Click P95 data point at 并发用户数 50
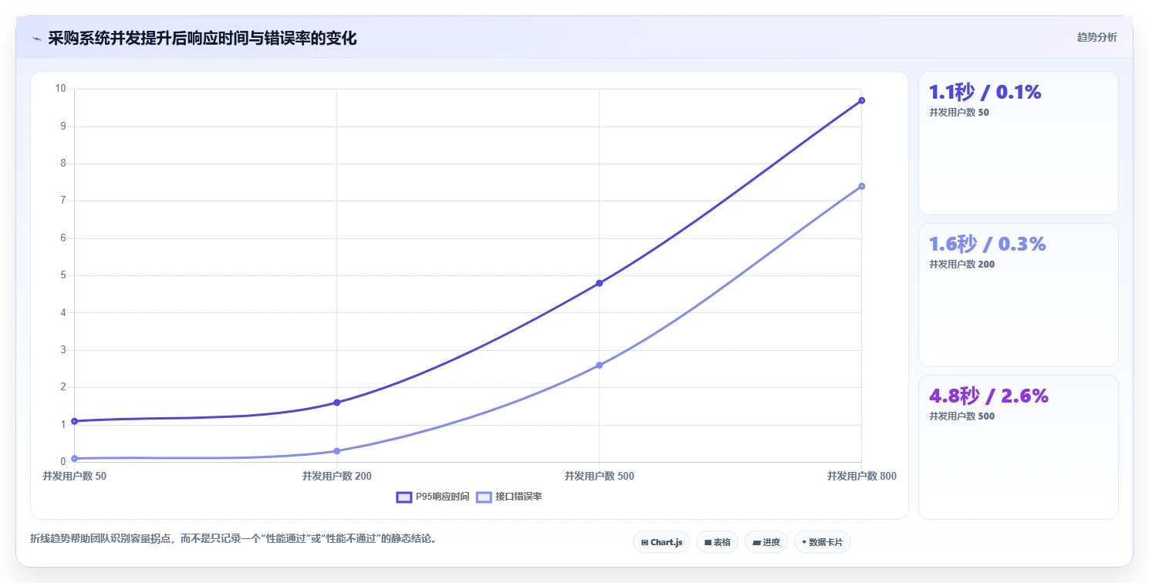This screenshot has width=1149, height=583. coord(75,421)
